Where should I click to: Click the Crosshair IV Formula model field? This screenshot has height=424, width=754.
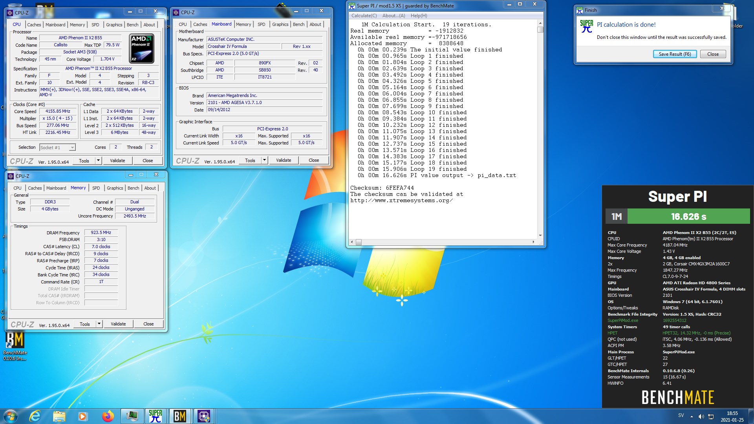click(244, 46)
